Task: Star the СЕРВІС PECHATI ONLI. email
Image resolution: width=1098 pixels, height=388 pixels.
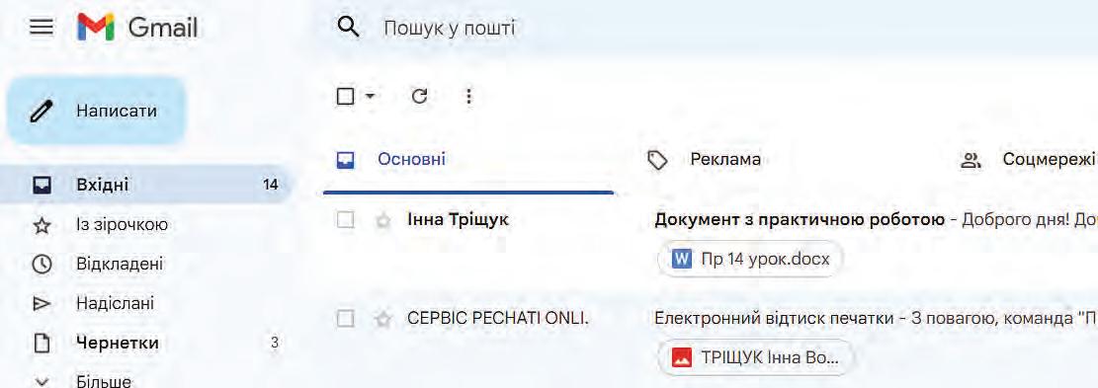Action: click(382, 320)
